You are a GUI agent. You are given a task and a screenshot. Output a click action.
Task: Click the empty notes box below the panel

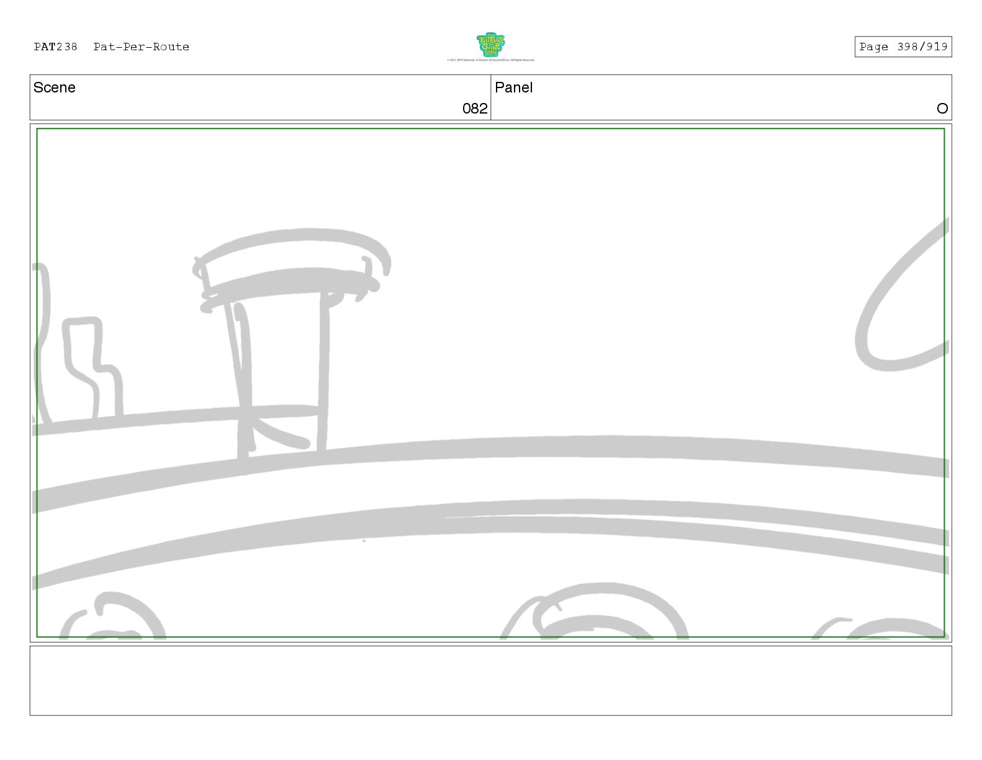[x=490, y=681]
